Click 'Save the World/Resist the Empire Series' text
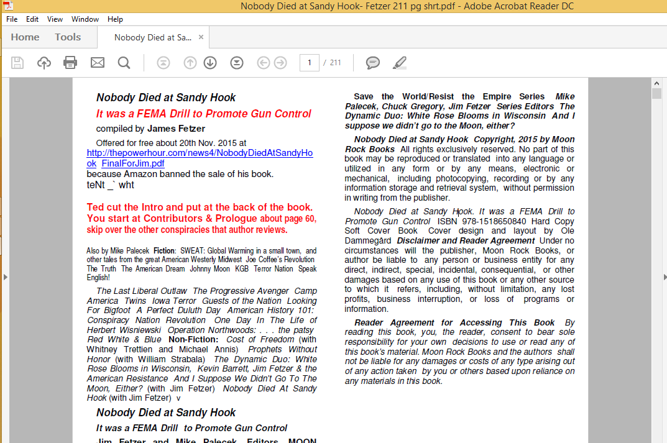This screenshot has height=443, width=667. pos(449,96)
